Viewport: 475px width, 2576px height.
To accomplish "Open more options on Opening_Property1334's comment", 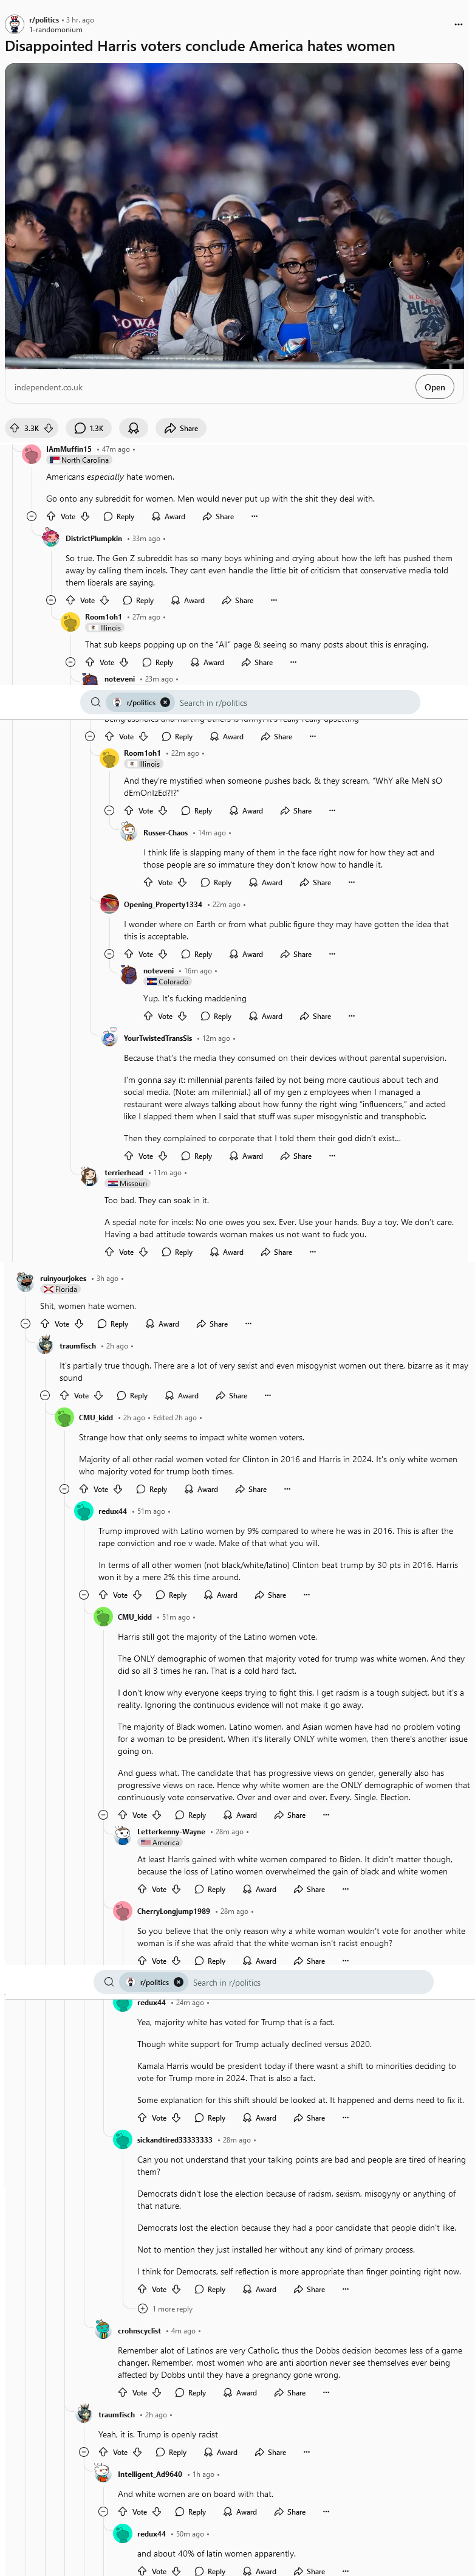I will [x=332, y=954].
